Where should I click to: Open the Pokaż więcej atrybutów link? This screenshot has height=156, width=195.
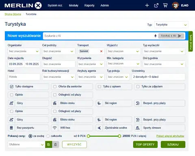point(170,136)
